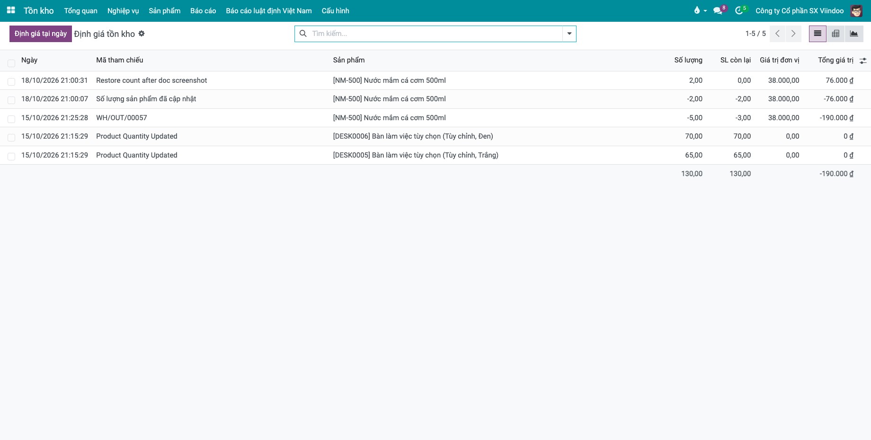Switch to the list view
871x440 pixels.
(818, 34)
